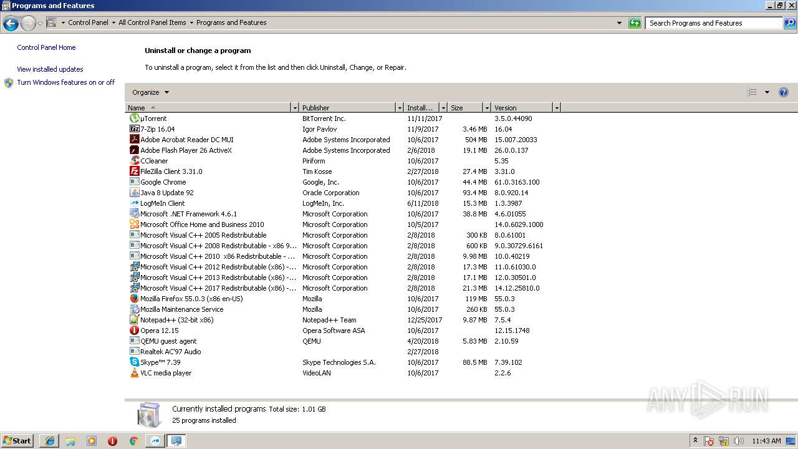Click the 12/25/2017 install date cell

[425, 320]
